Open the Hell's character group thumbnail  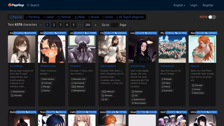[172, 120]
